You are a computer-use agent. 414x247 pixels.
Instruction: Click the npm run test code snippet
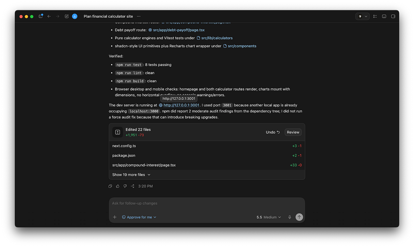(129, 65)
